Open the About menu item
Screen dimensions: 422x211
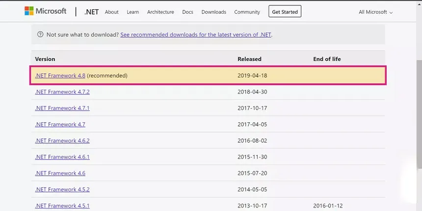click(112, 12)
